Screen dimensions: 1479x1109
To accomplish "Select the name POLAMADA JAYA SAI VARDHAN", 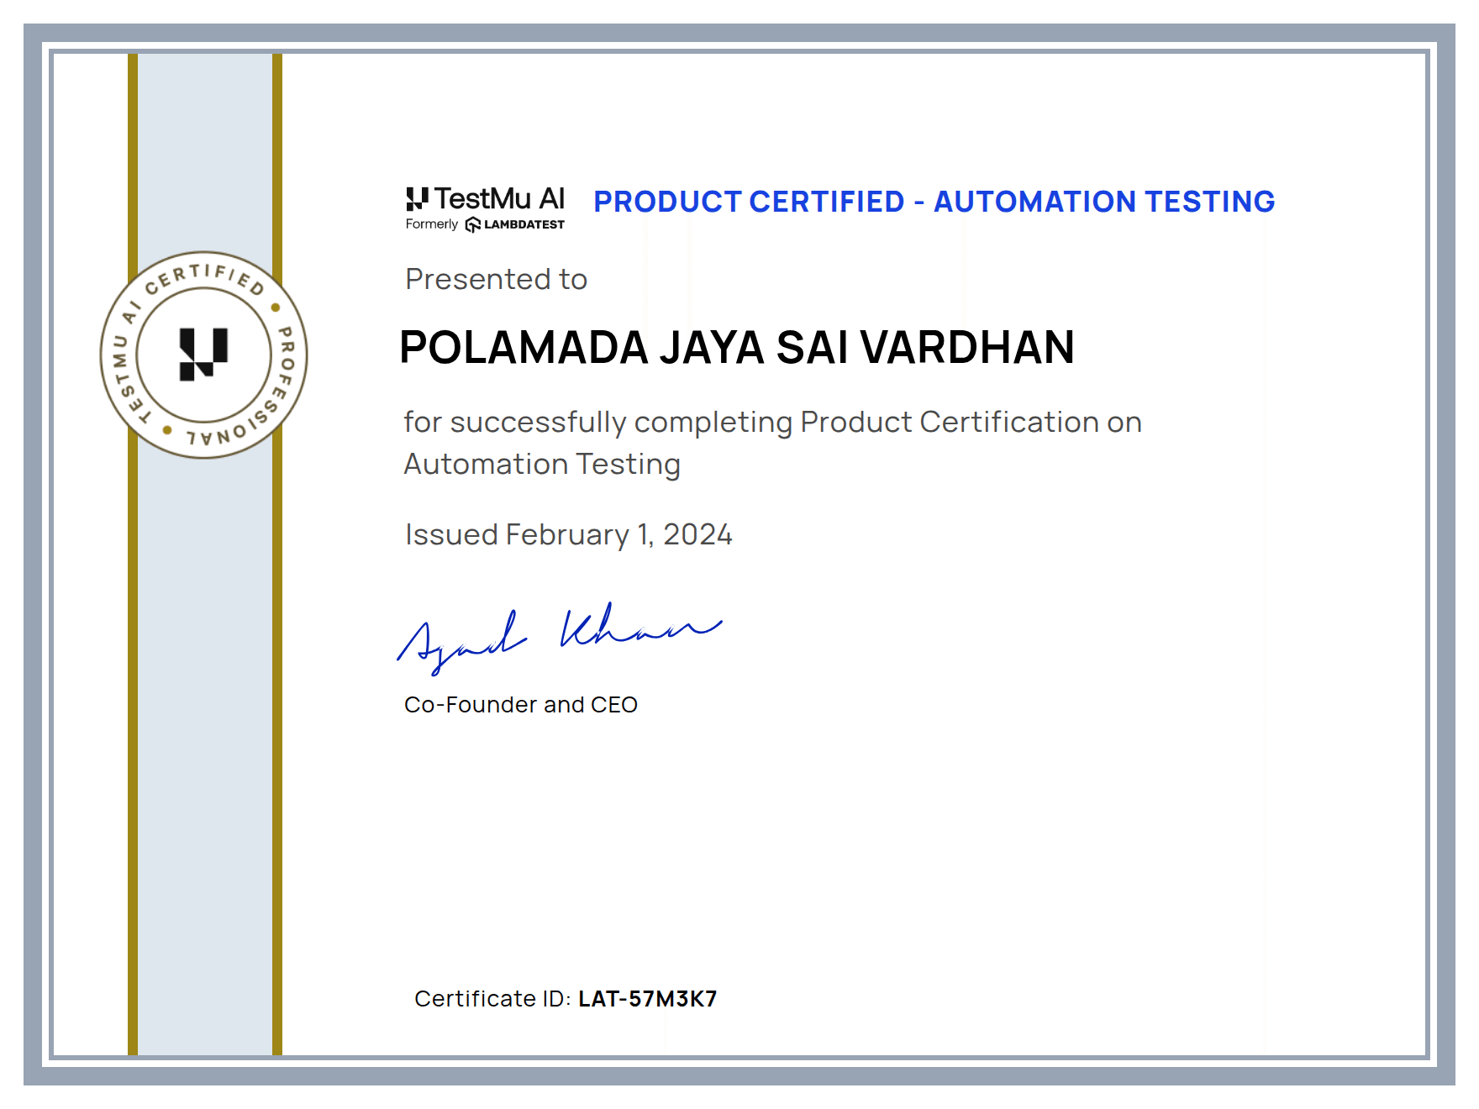I will [737, 347].
